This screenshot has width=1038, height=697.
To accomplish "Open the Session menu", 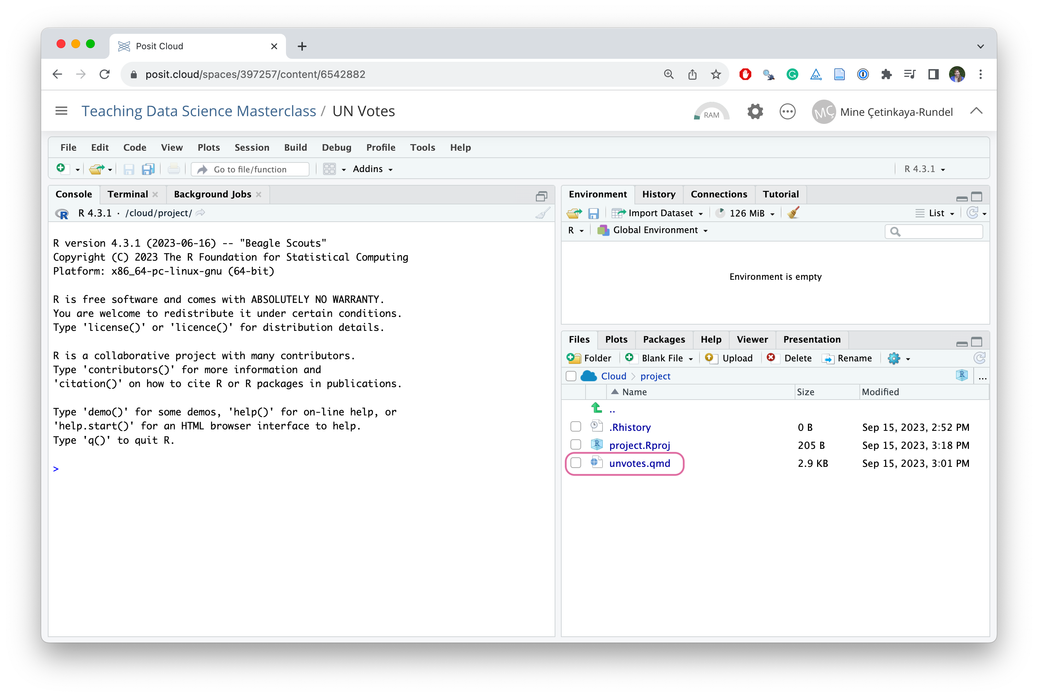I will point(251,147).
